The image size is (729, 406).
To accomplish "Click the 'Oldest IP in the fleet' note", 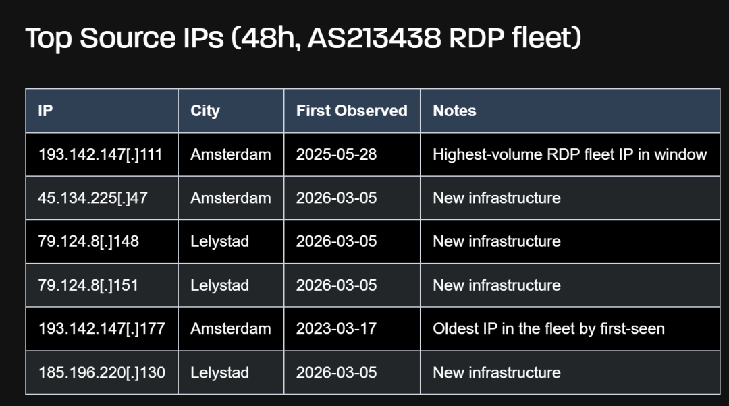I will 548,328.
